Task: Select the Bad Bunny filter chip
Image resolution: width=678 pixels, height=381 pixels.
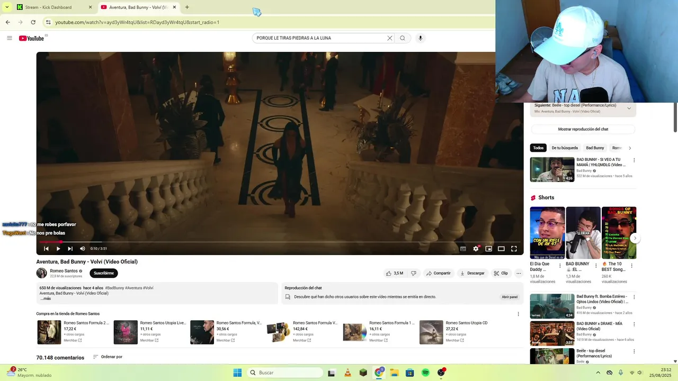Action: pos(595,148)
